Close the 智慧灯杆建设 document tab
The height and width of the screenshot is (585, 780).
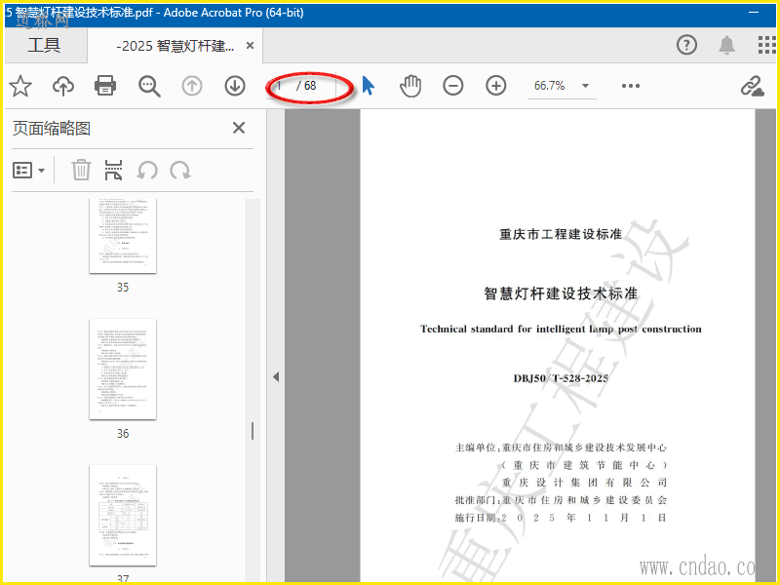[251, 46]
